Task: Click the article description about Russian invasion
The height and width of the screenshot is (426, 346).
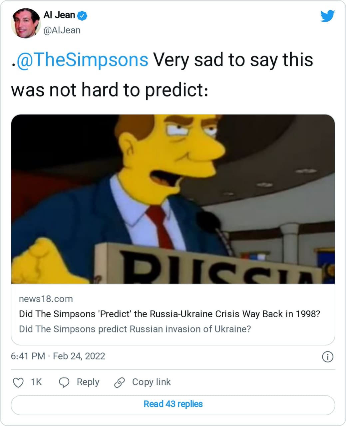Action: coord(135,329)
